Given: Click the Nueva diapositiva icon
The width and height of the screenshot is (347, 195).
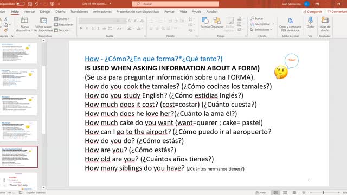Looking at the screenshot, I should click(x=24, y=21).
